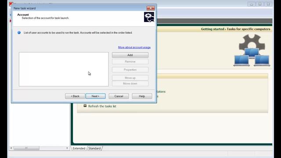Maximize the main console window
The image size is (281, 158).
[260, 4]
